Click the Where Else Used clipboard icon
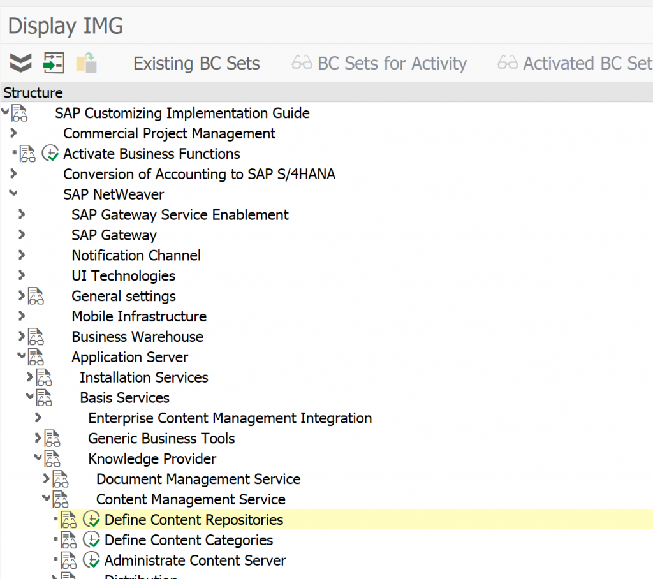 click(86, 63)
